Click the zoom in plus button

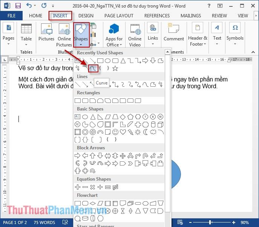234,222
